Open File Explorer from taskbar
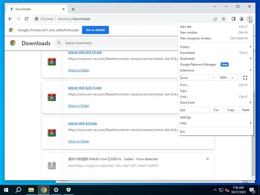Image resolution: width=260 pixels, height=195 pixels. pyautogui.click(x=31, y=190)
